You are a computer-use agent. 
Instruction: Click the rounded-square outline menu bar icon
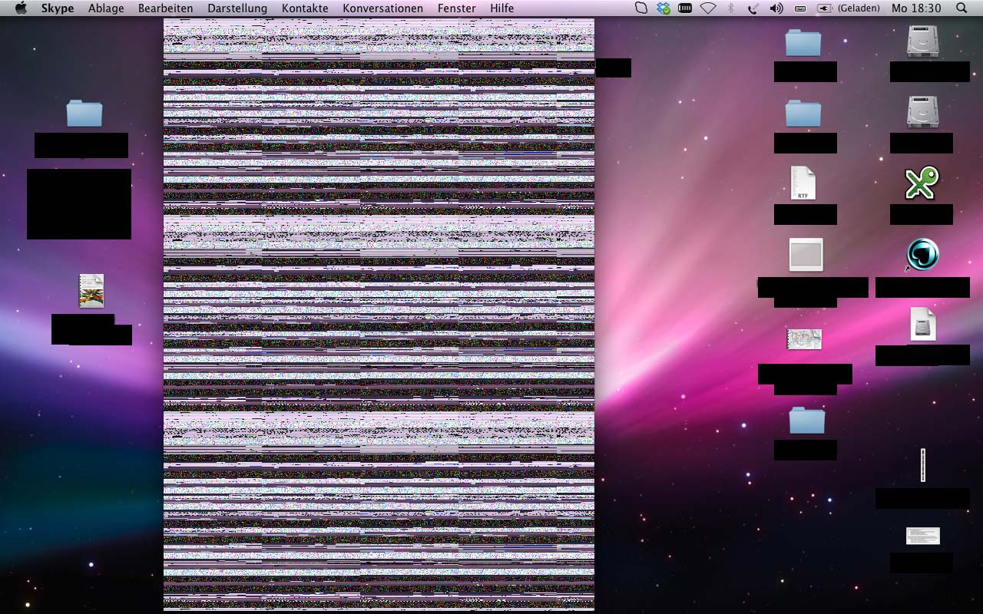pos(641,8)
